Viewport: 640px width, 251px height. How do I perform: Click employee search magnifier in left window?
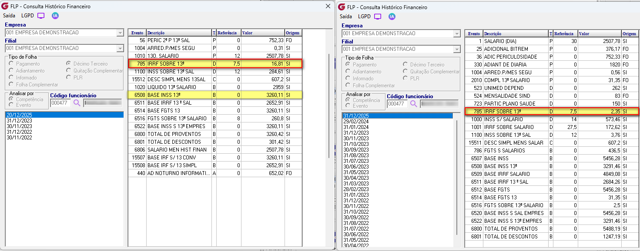point(77,103)
